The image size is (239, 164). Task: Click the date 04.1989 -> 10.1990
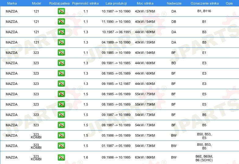coord(116,42)
